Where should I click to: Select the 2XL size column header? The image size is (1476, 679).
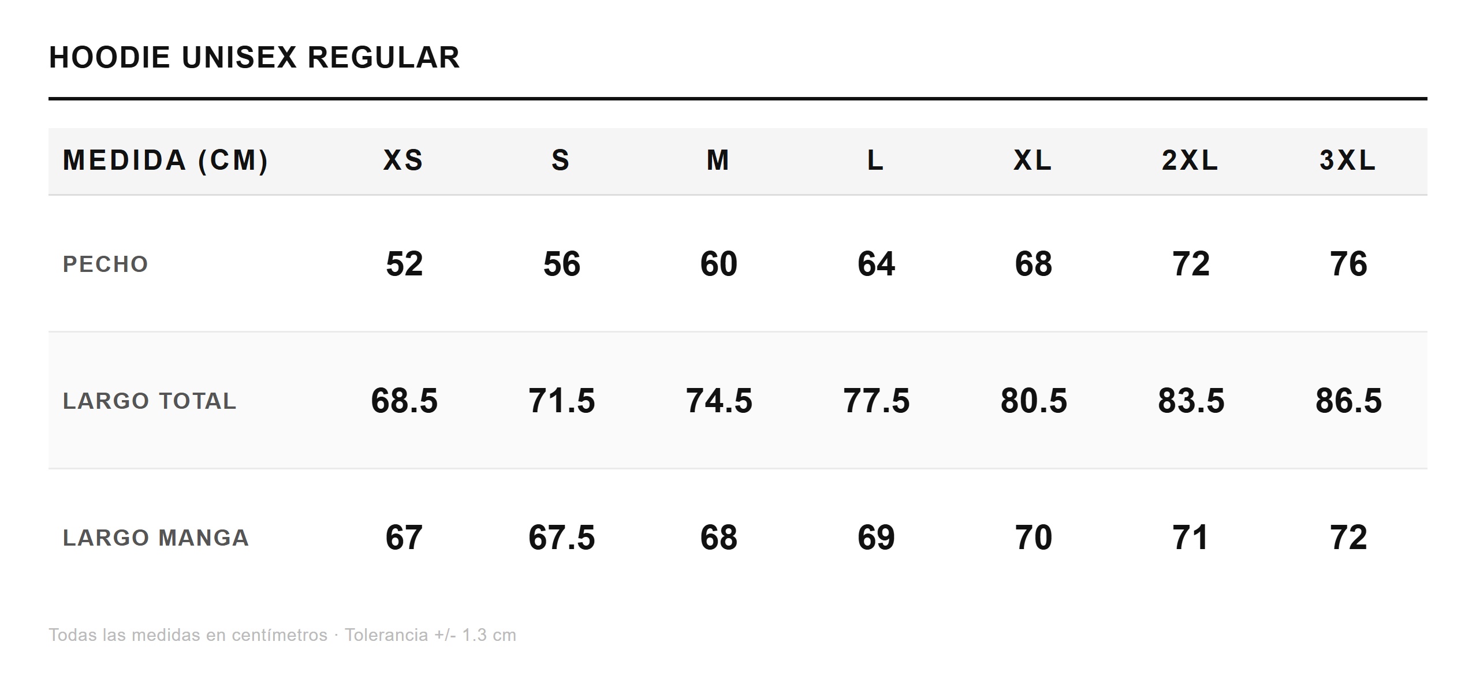click(x=1190, y=161)
